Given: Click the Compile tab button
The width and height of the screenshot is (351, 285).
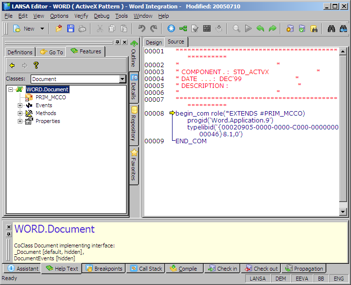Looking at the screenshot, I should point(183,269).
